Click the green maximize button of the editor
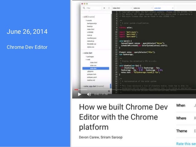The height and width of the screenshot is (147, 196). (87, 4)
